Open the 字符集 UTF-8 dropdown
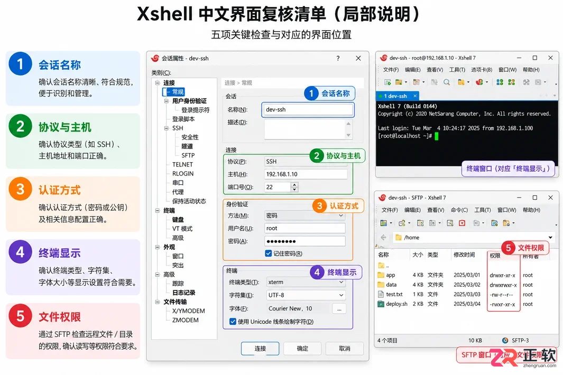This screenshot has height=375, width=563. 341,295
